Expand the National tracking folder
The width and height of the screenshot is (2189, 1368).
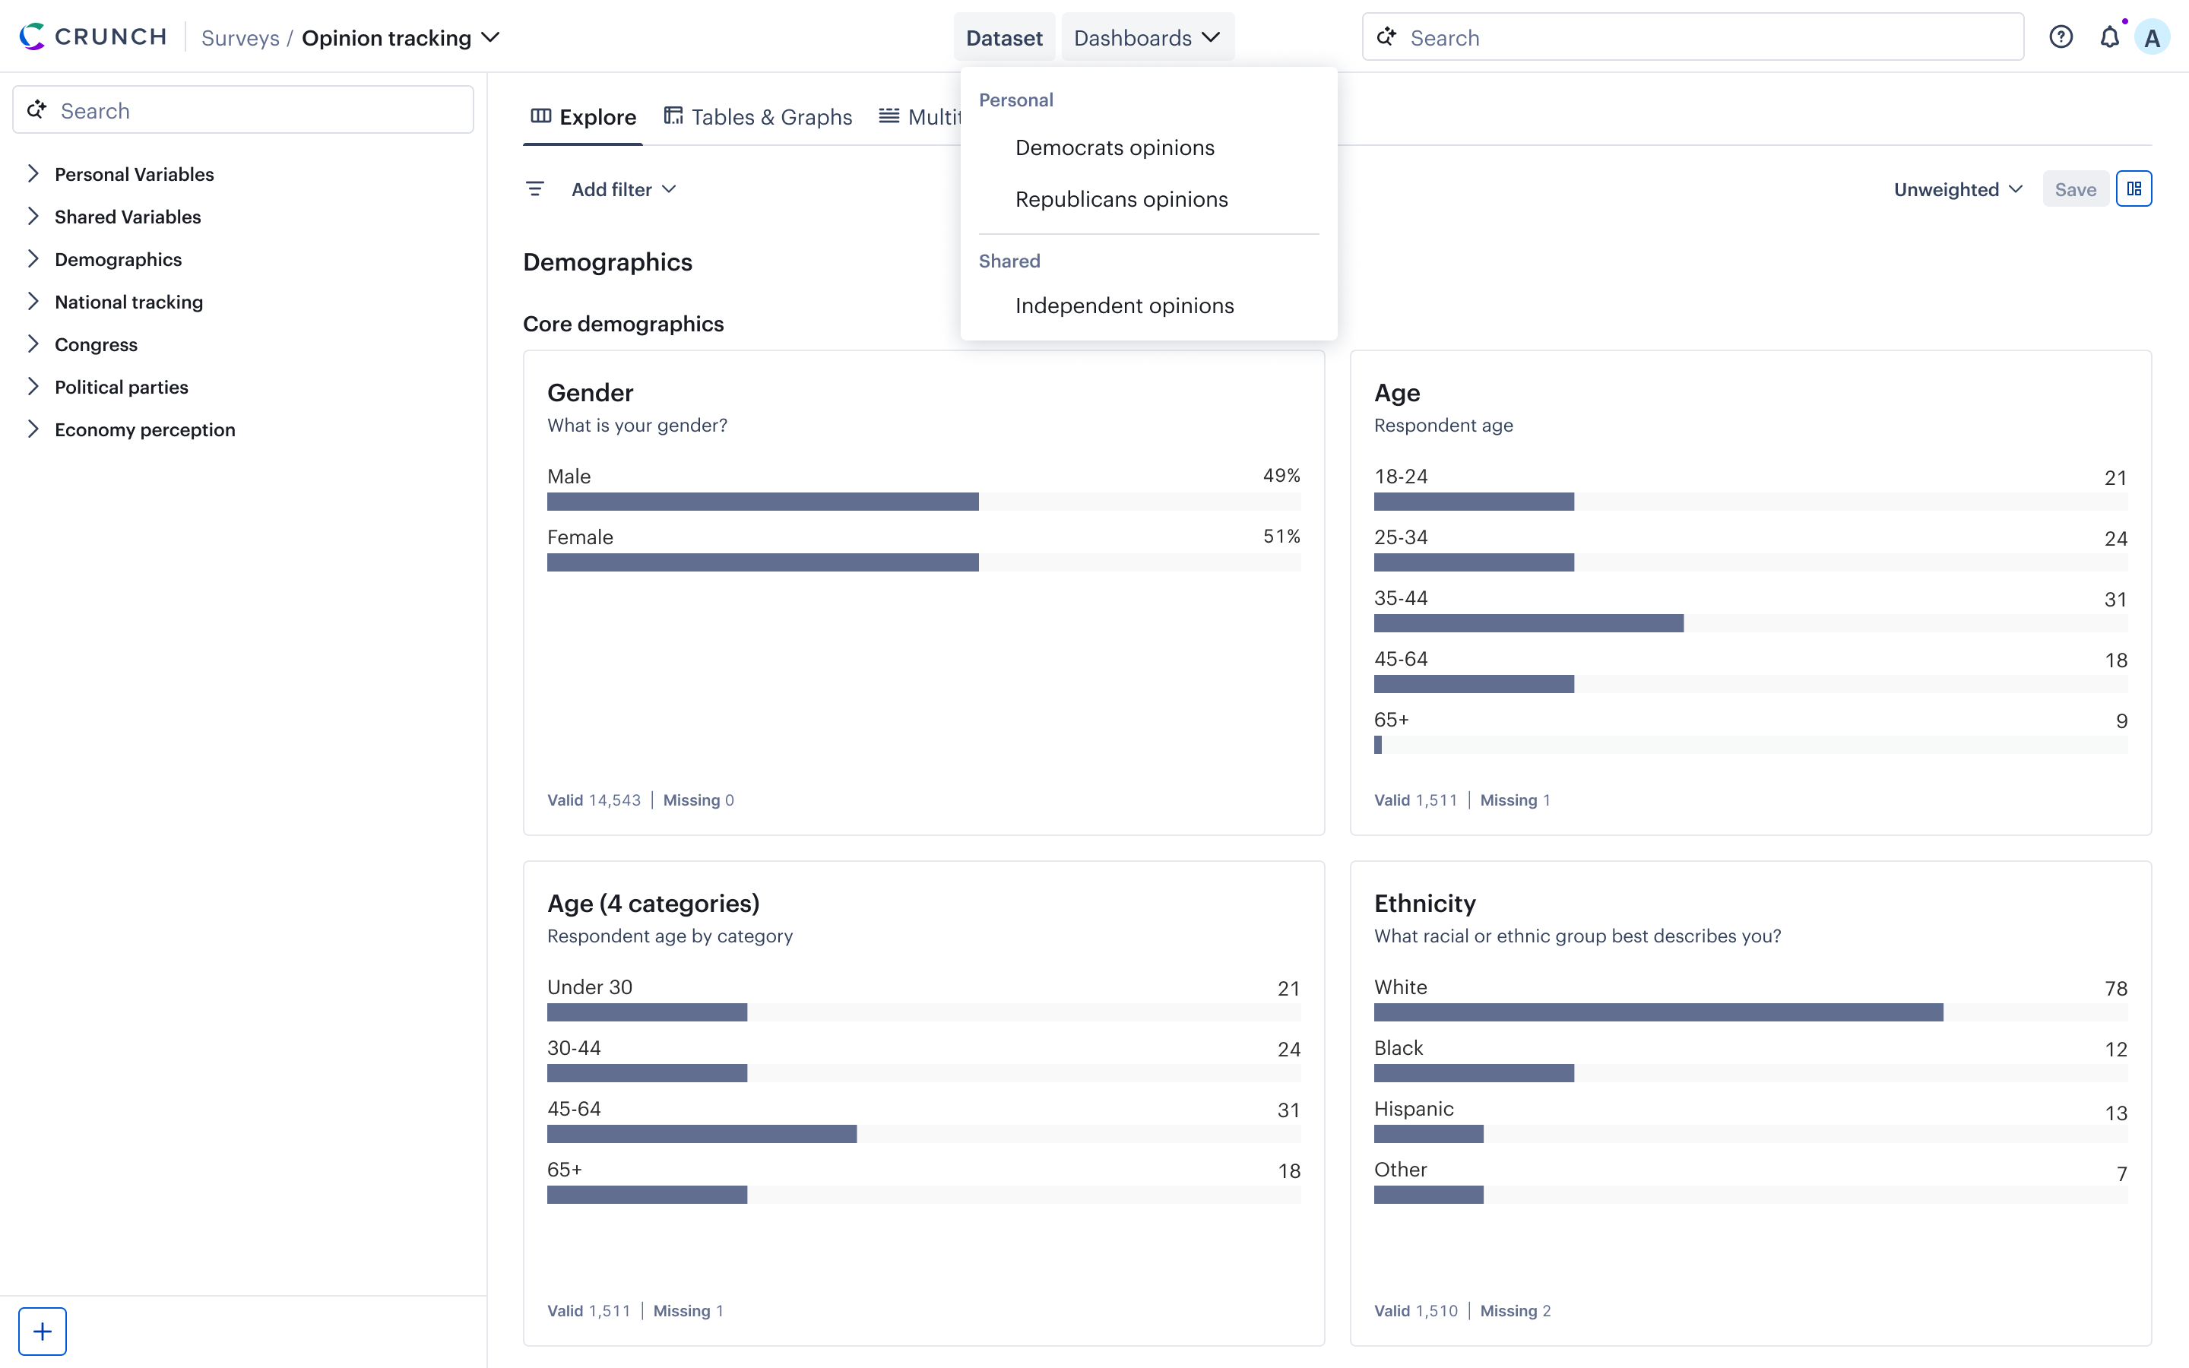(x=33, y=301)
